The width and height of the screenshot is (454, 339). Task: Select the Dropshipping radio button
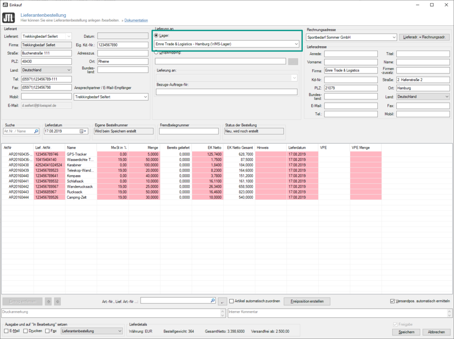(x=156, y=52)
